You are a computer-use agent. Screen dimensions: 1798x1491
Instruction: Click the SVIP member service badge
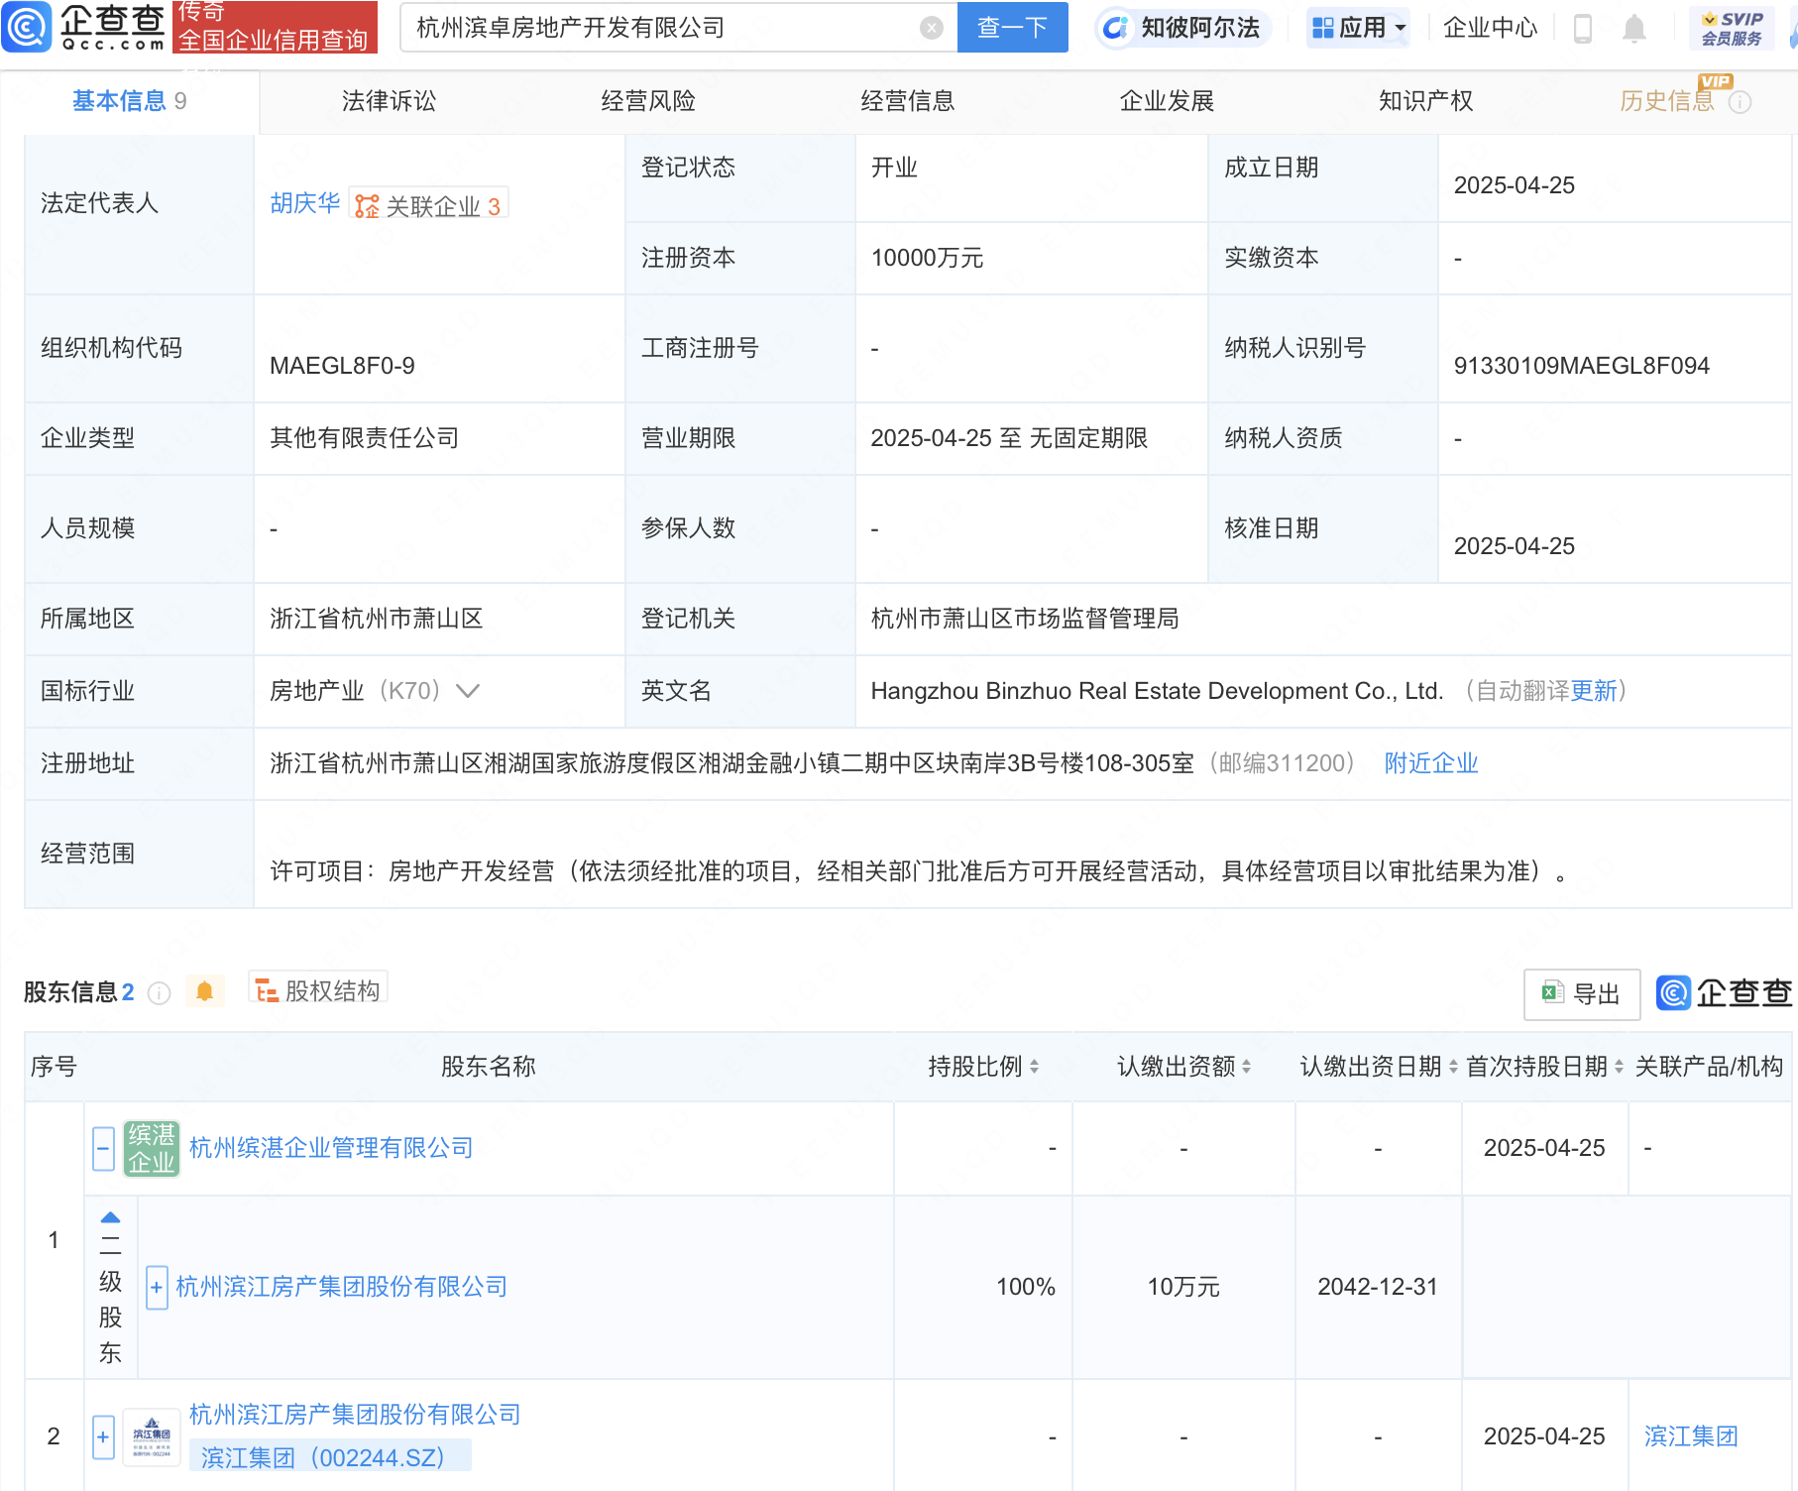[1732, 29]
